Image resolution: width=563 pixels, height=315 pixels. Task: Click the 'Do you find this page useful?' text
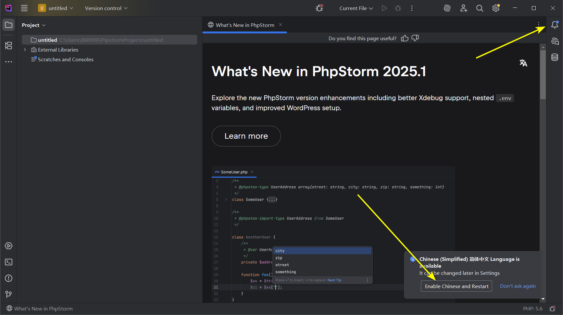click(x=362, y=38)
